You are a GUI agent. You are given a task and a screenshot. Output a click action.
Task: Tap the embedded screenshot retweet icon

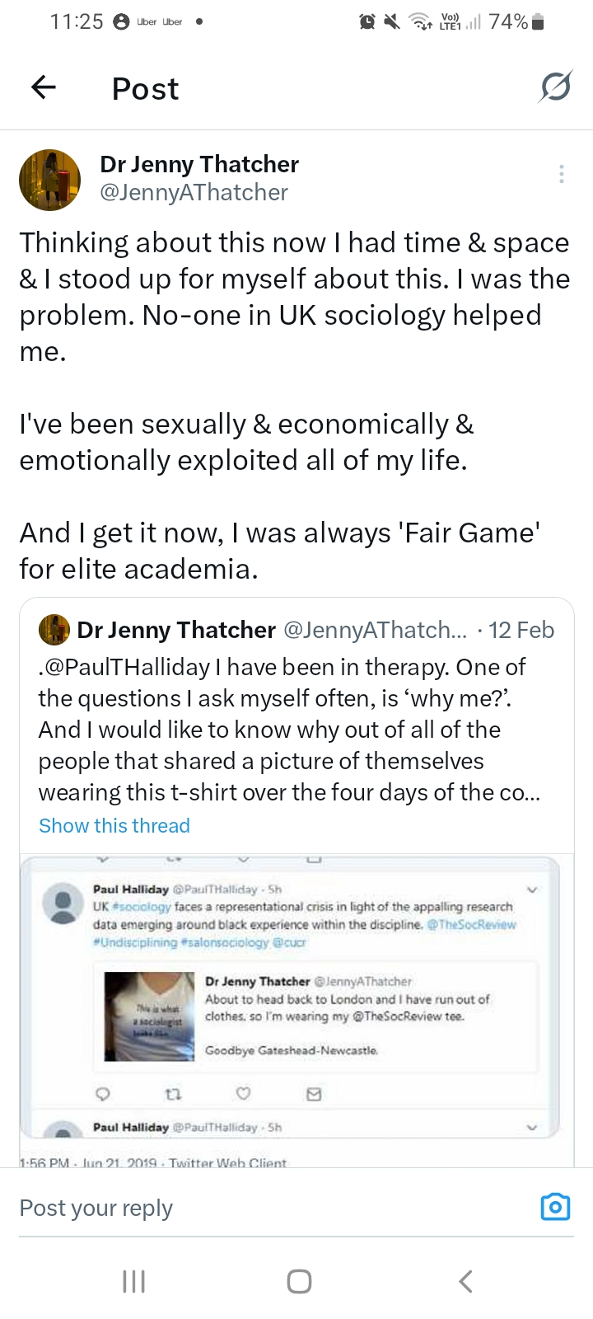point(173,1095)
